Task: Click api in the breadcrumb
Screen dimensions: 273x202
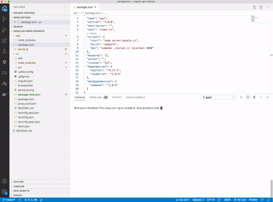Action: click(x=75, y=13)
